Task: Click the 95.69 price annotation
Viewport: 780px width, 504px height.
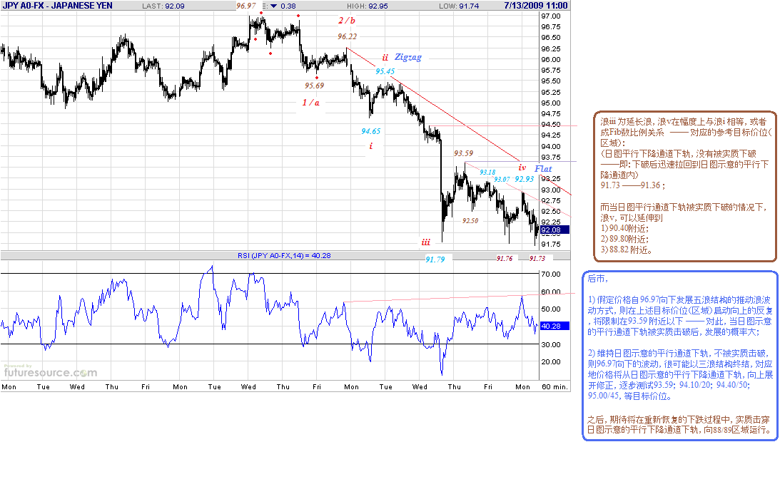Action: (315, 86)
